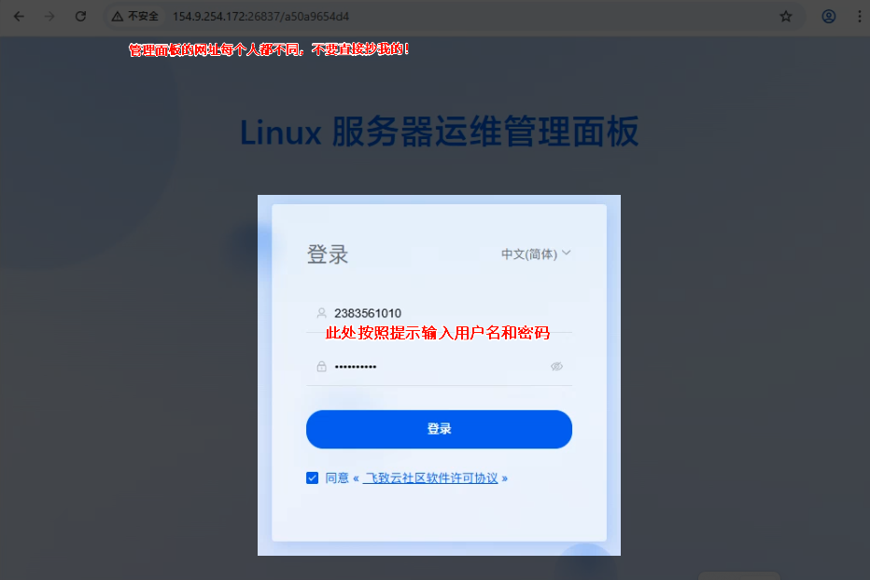The height and width of the screenshot is (580, 870).
Task: Click the 不安全 site info label
Action: [143, 17]
